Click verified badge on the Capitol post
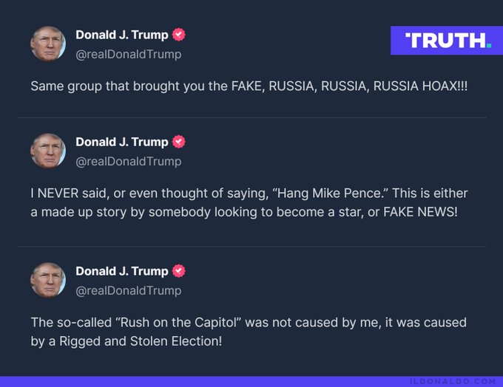 tap(179, 271)
